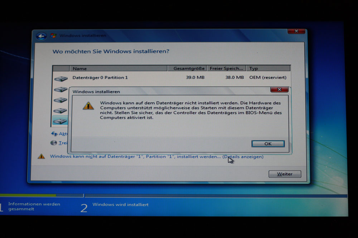
Task: Sort by the Gesamtgröße column header
Action: point(187,69)
